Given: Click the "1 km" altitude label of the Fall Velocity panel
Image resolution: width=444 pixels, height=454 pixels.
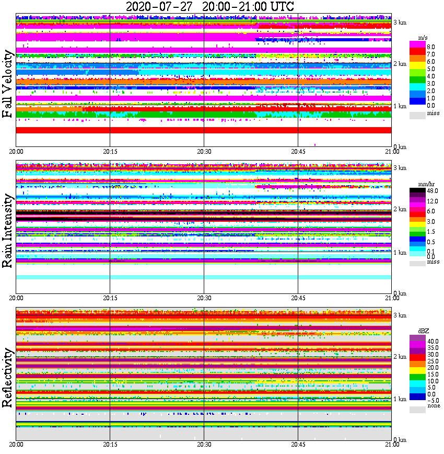Looking at the screenshot, I should click(x=400, y=106).
